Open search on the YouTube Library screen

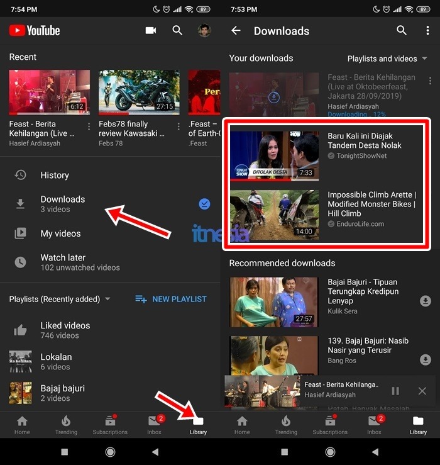[177, 30]
